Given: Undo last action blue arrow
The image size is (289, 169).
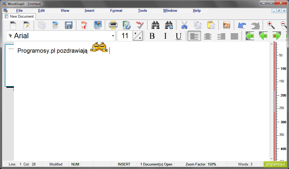Looking at the screenshot, I should pos(242,25).
